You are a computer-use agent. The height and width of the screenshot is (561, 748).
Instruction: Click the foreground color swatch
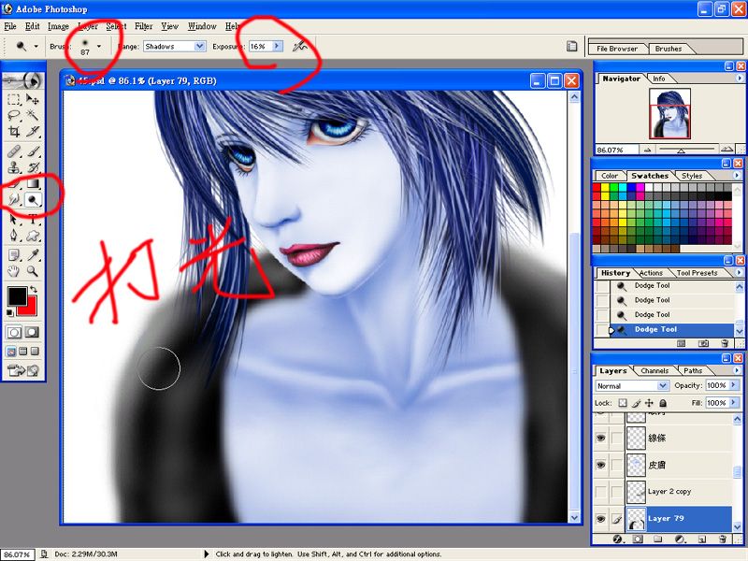(x=17, y=296)
